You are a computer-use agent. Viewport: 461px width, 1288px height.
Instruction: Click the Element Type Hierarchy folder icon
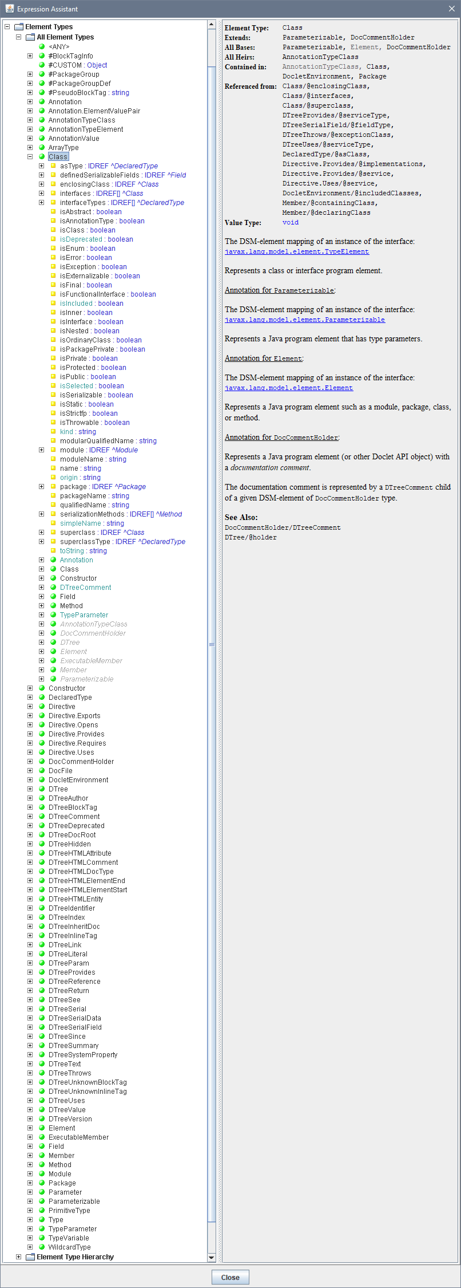tap(30, 1257)
